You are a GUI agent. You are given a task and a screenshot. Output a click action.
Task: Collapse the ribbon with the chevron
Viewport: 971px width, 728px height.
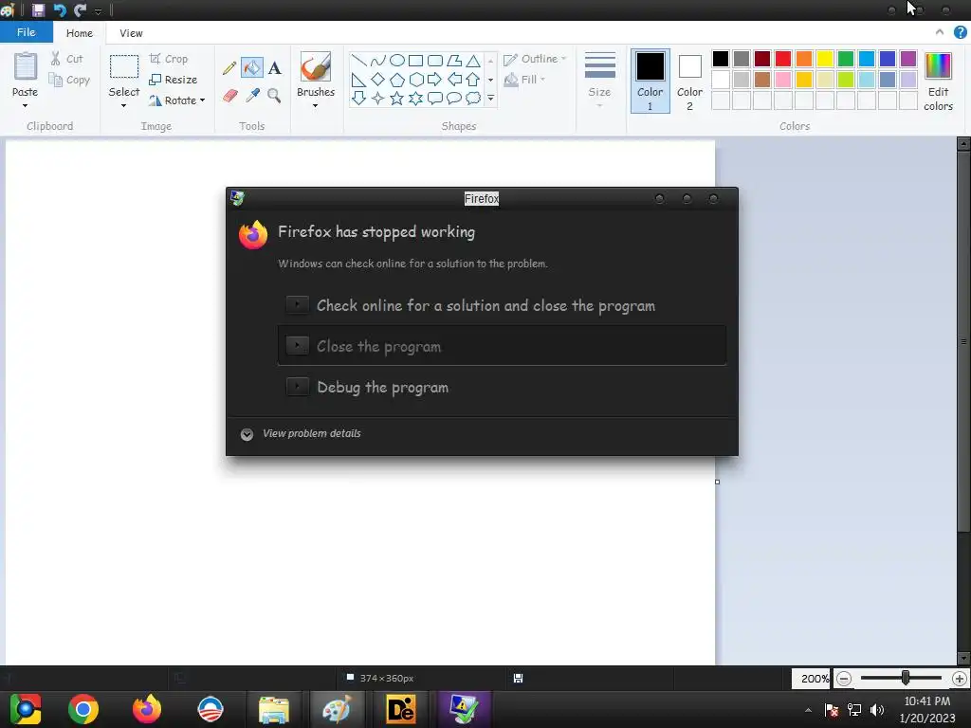[x=940, y=32]
